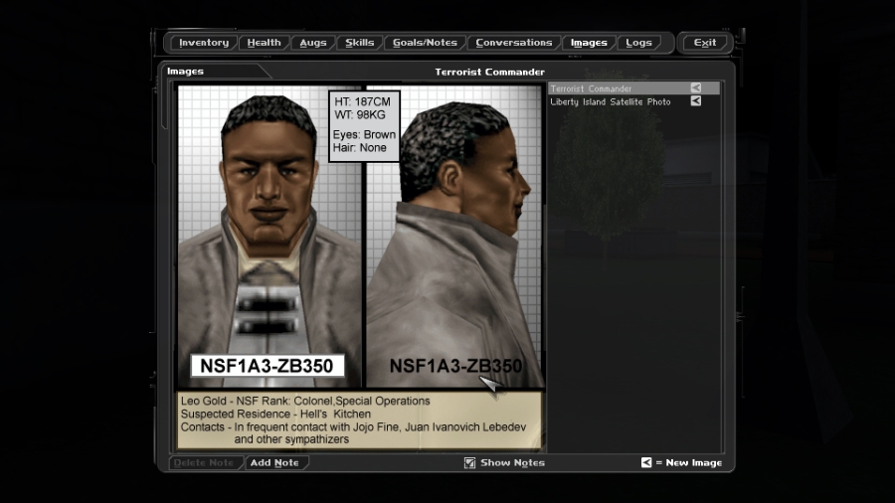This screenshot has height=503, width=895.
Task: Click the HT/WT/Eyes/Hair stats note
Action: coord(364,125)
